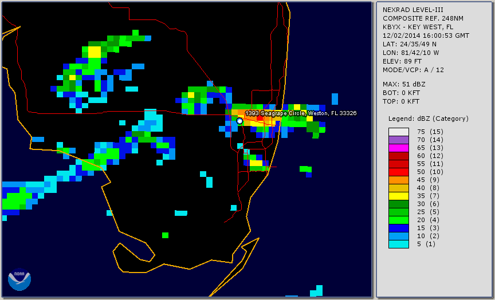The width and height of the screenshot is (495, 300).
Task: Select the BOT: 0 KFT value
Action: pos(401,93)
